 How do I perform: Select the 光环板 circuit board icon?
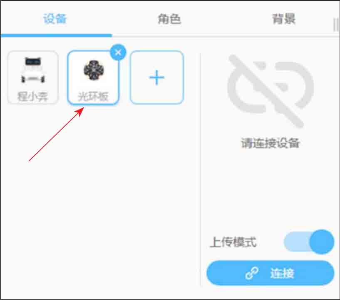(x=94, y=70)
